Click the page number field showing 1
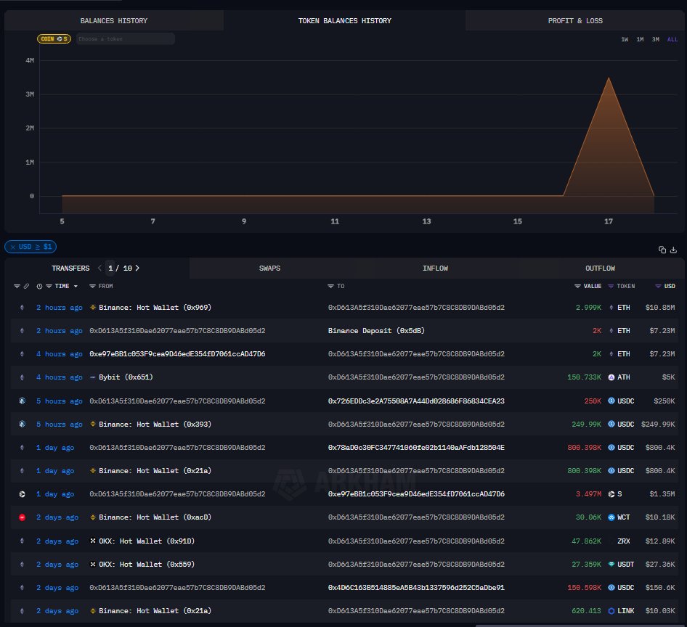 point(110,268)
